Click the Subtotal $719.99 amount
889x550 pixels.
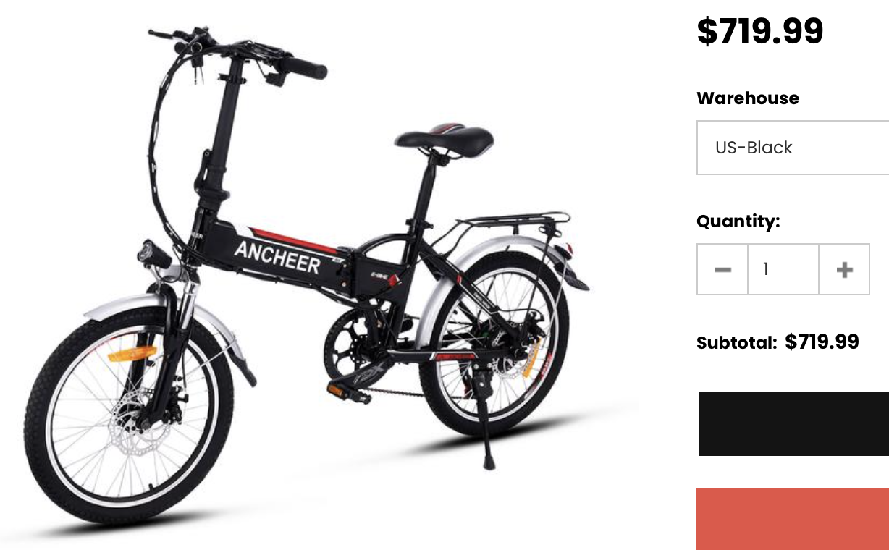(822, 342)
